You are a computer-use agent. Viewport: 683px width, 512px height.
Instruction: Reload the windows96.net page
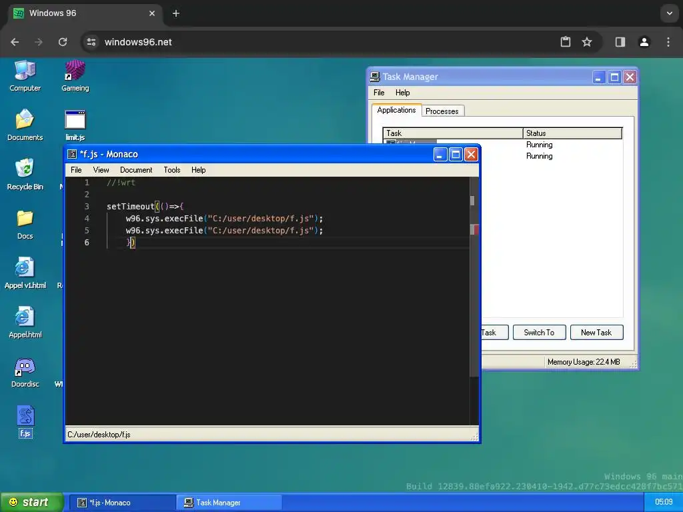click(x=63, y=42)
